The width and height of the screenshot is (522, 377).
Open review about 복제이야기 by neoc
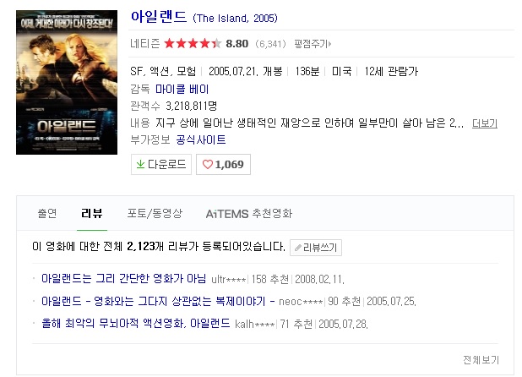coord(154,301)
